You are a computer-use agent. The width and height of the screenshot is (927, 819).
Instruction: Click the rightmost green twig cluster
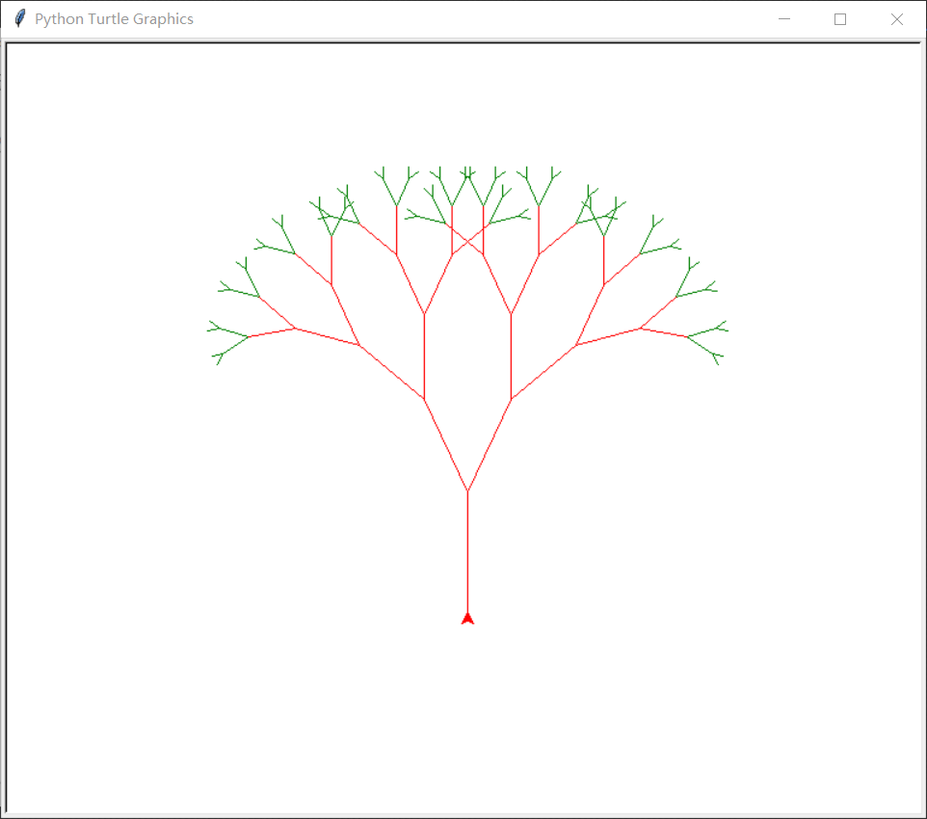click(707, 343)
